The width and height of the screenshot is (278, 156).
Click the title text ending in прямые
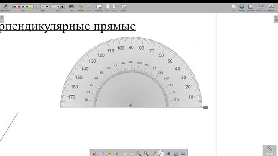tap(68, 26)
